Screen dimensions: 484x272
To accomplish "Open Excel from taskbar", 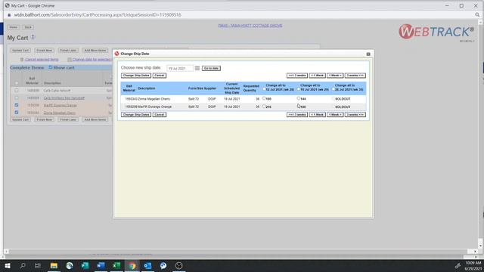I will point(116,265).
